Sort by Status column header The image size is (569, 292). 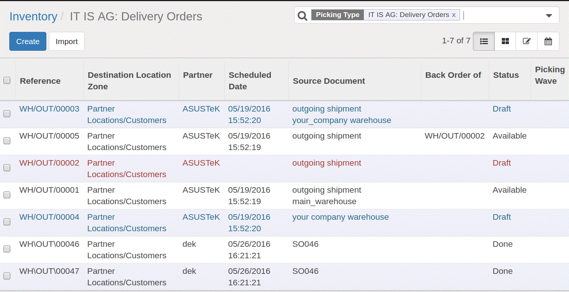(x=506, y=75)
